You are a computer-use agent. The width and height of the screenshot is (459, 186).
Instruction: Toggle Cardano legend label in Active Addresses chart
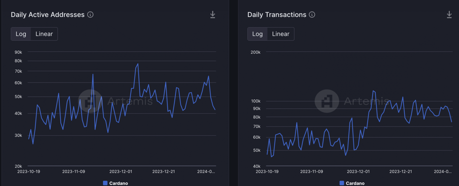pos(118,183)
